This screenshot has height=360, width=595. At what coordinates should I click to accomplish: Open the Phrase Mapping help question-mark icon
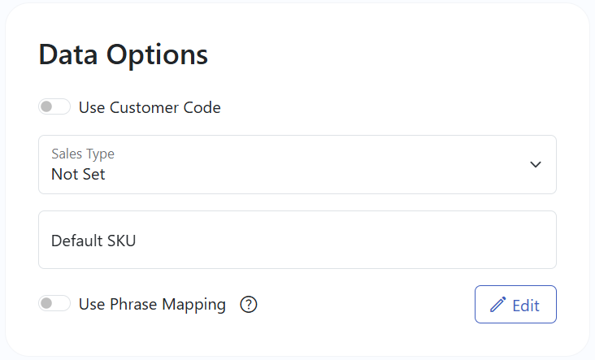[x=249, y=304]
